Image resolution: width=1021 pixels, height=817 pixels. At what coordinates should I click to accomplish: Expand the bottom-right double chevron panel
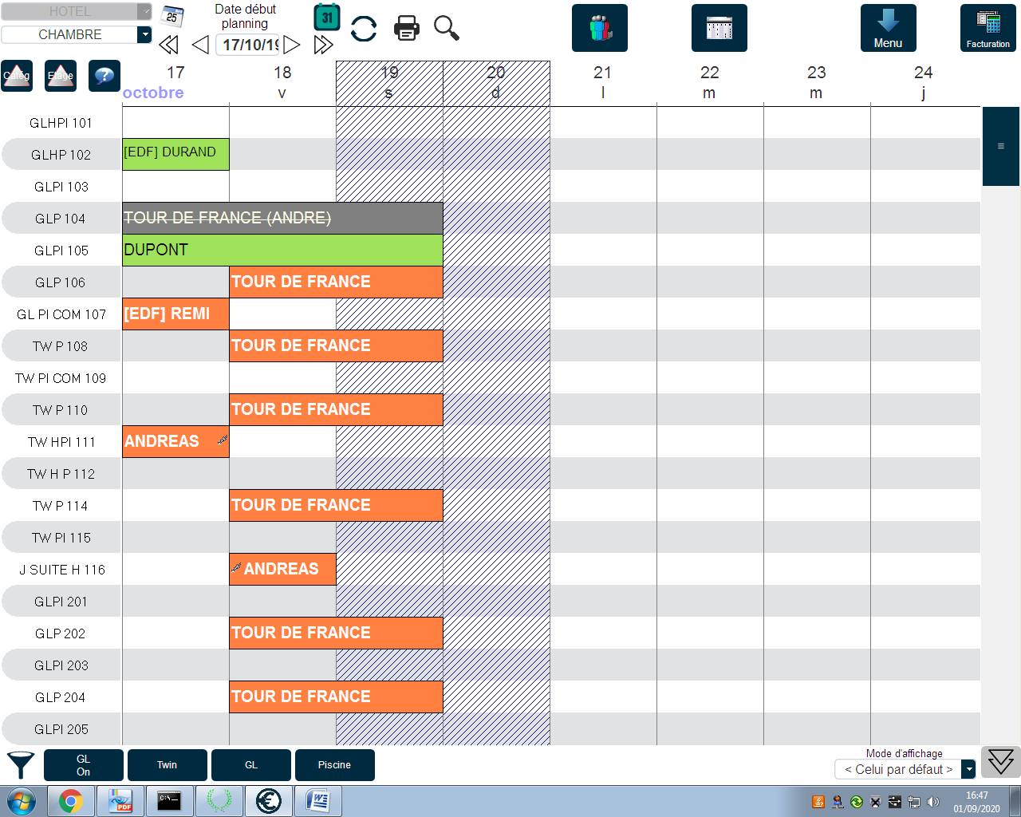(1000, 762)
